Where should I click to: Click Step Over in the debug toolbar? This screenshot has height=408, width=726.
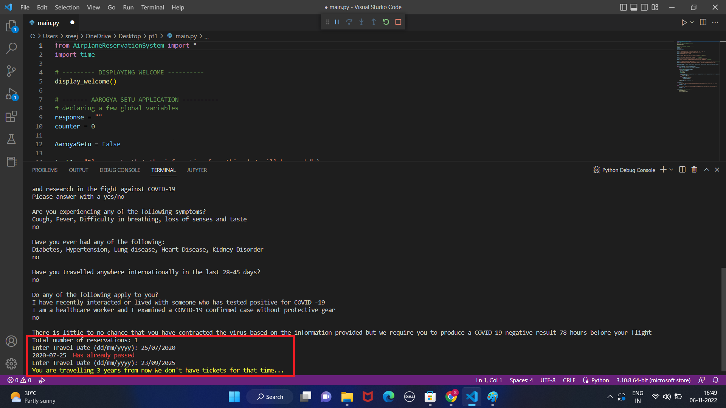(x=349, y=22)
